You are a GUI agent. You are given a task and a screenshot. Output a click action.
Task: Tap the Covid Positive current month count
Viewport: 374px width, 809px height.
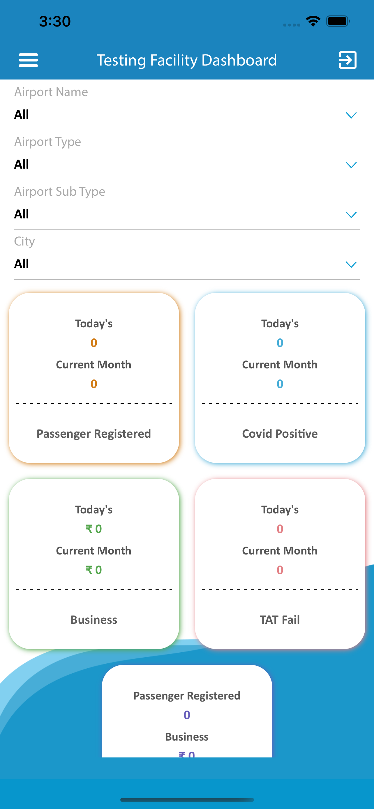(x=280, y=384)
